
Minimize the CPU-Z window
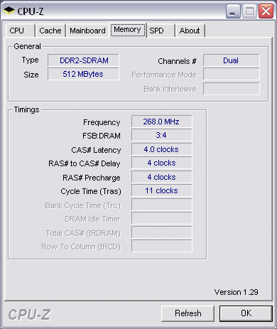click(233, 11)
